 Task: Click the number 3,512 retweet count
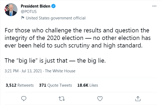(11, 85)
